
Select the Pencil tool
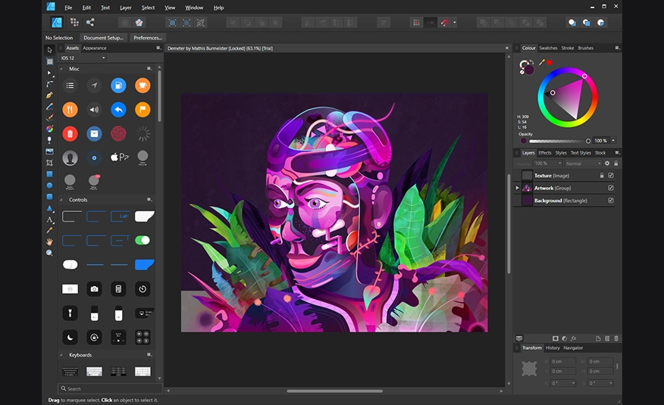tap(49, 107)
